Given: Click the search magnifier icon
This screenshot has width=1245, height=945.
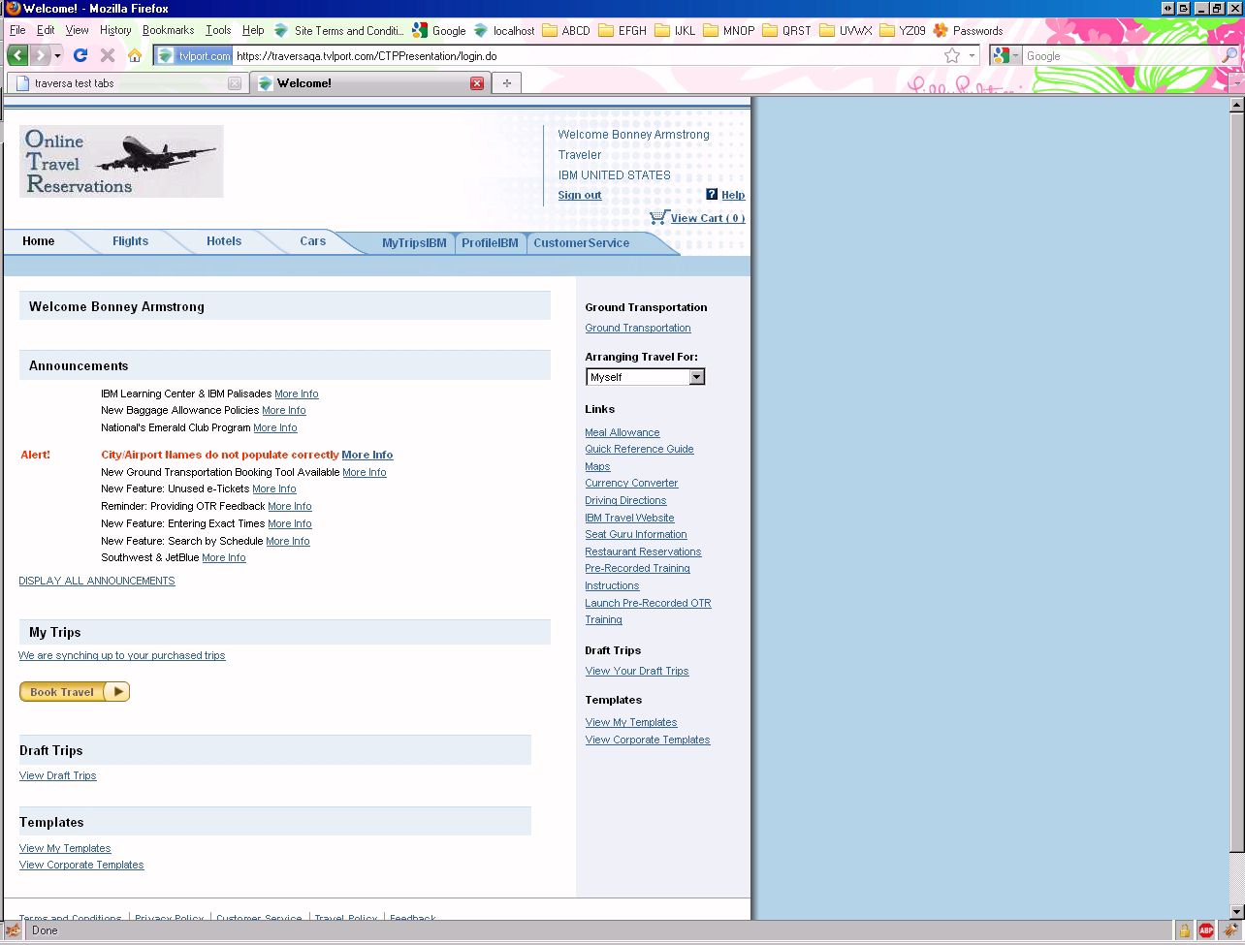Looking at the screenshot, I should click(1230, 56).
